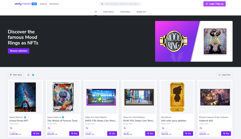Open the R455-F36 Otaku Coin thumbnail
The image size is (241, 139).
(x=101, y=97)
